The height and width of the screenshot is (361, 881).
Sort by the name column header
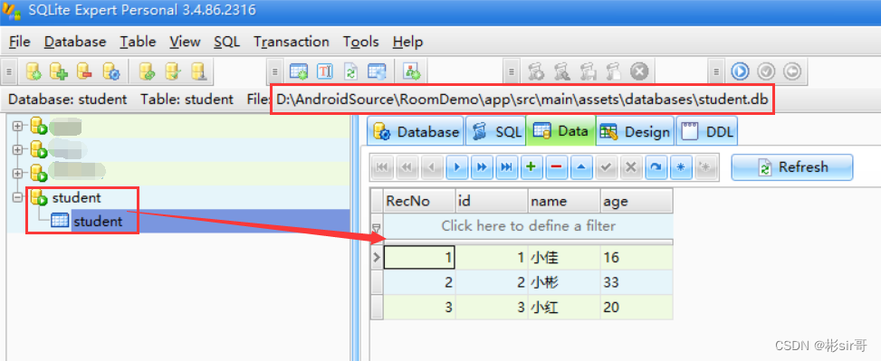point(563,201)
